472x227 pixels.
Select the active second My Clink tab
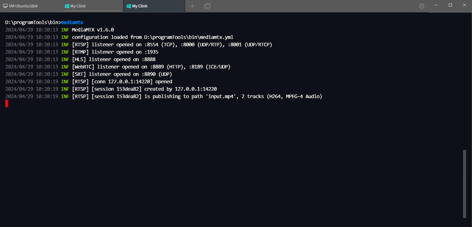154,6
